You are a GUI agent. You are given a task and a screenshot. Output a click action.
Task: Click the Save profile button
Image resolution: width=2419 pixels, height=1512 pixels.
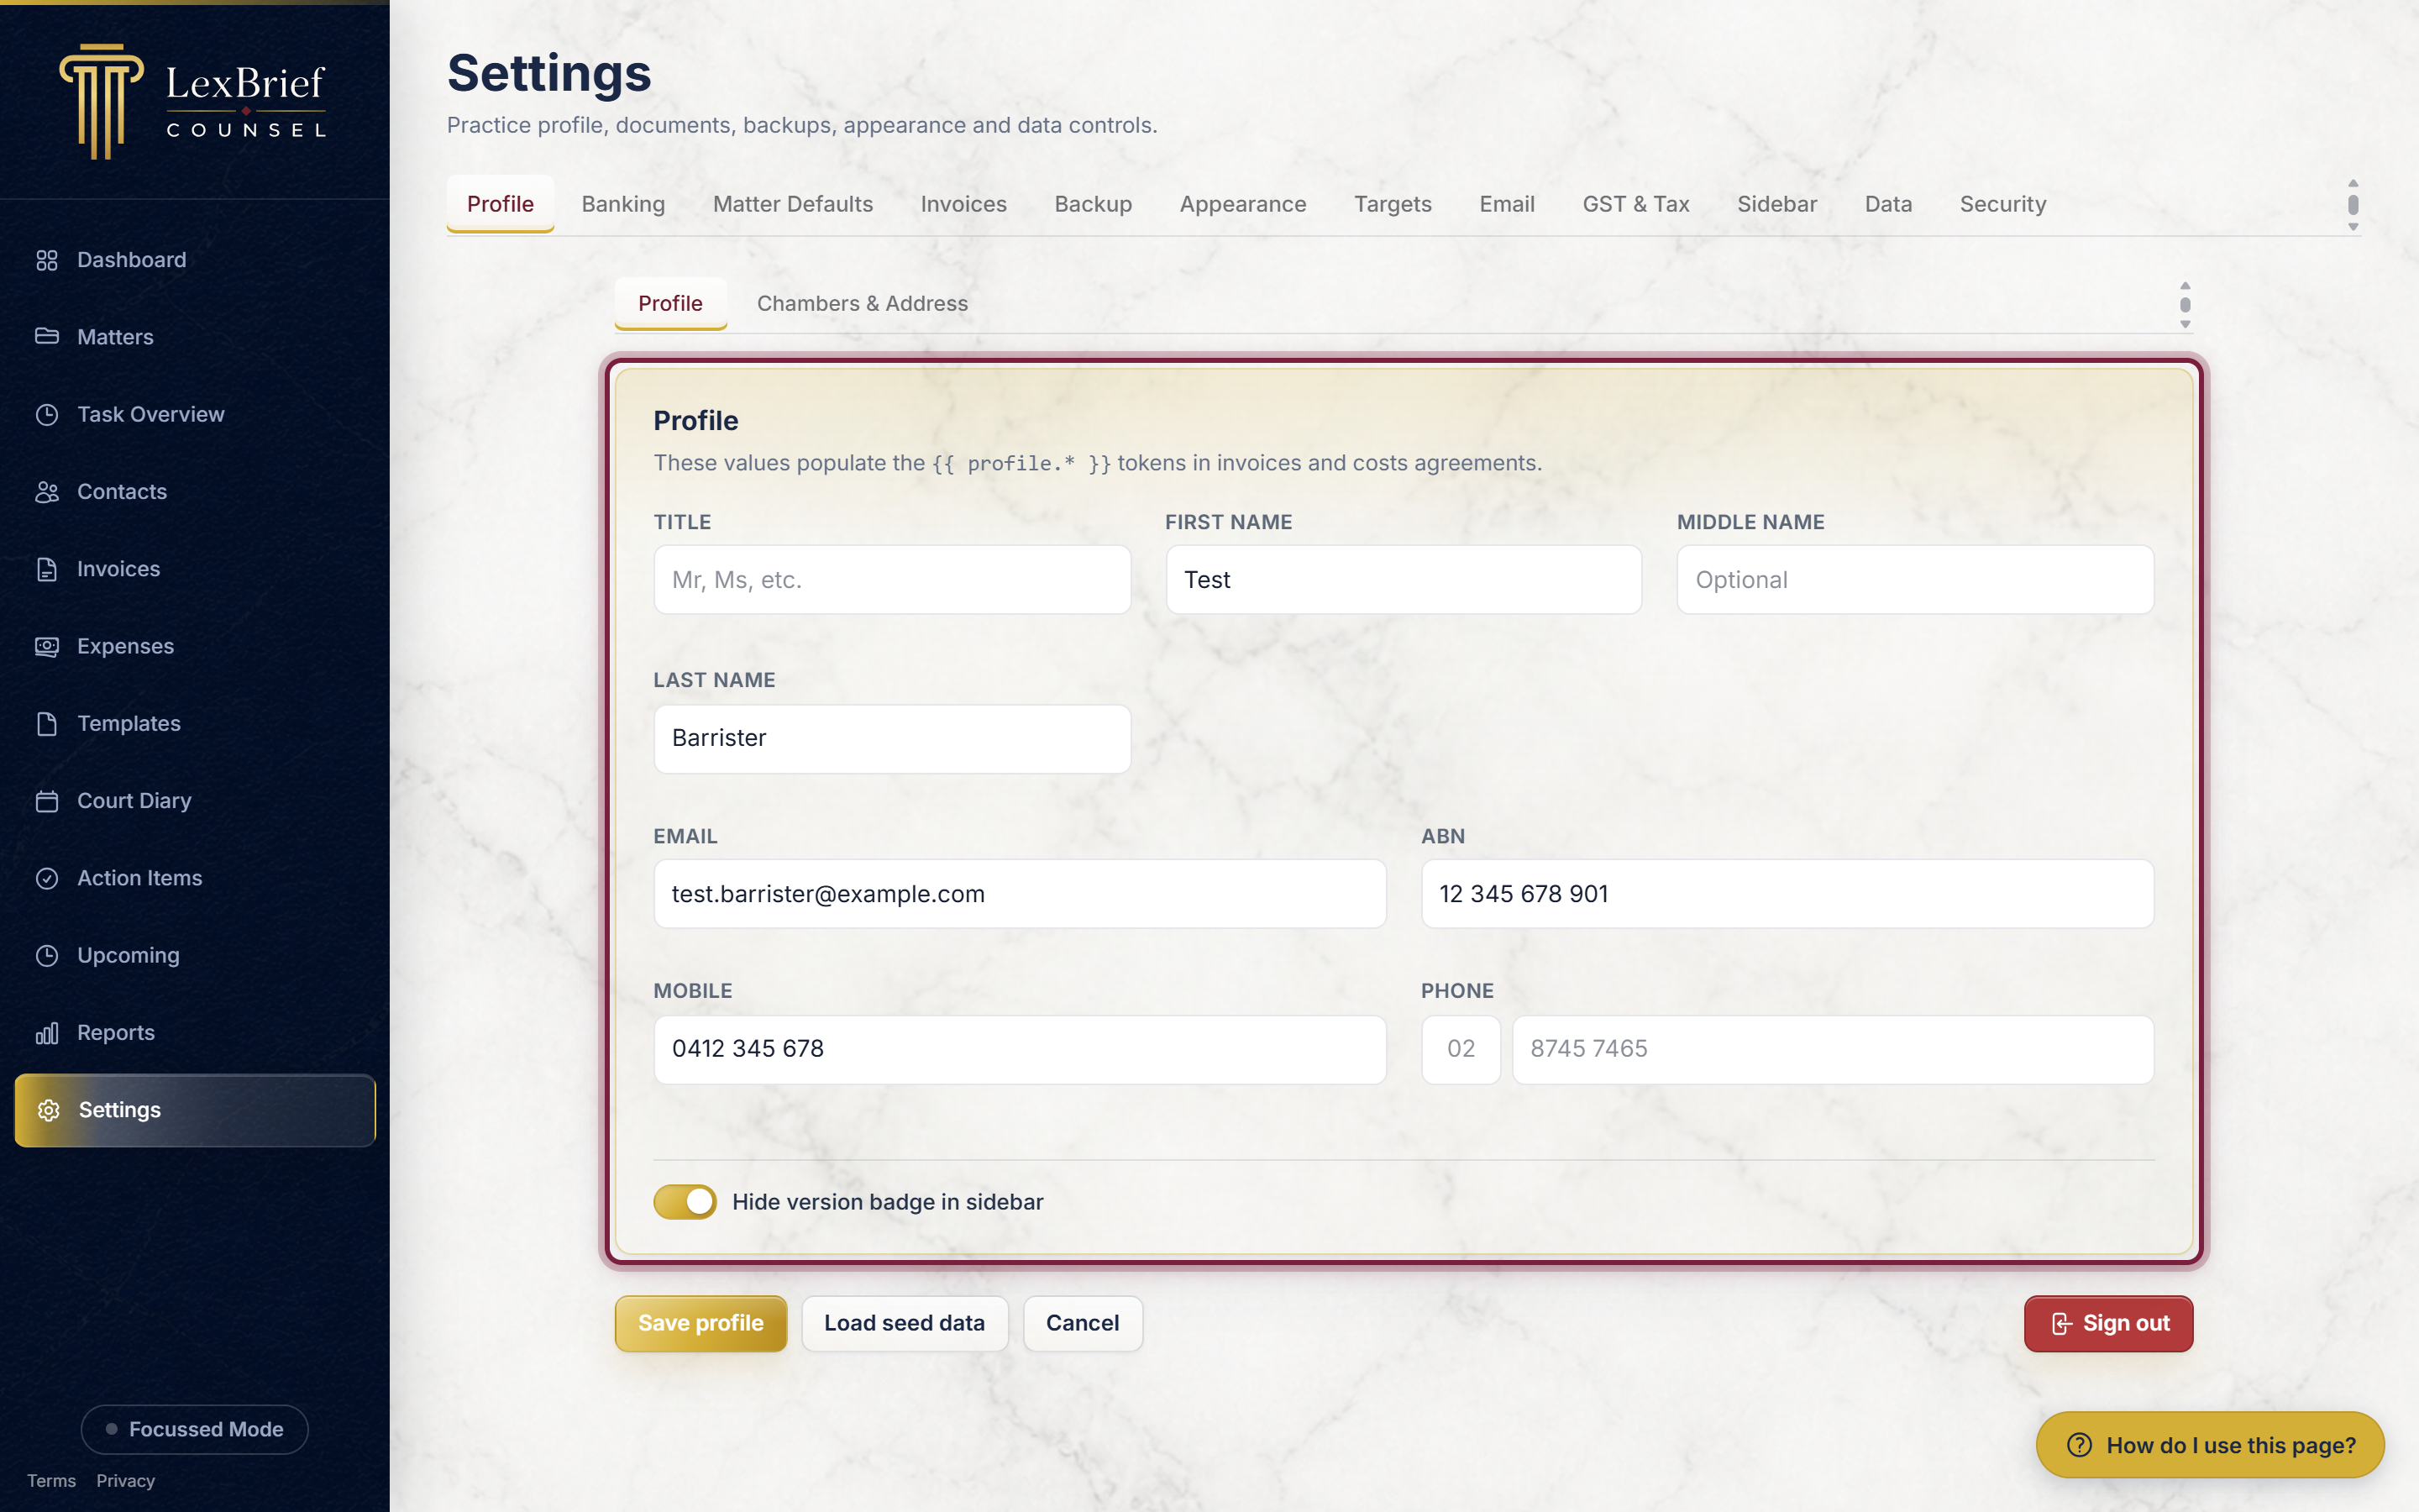pyautogui.click(x=701, y=1323)
